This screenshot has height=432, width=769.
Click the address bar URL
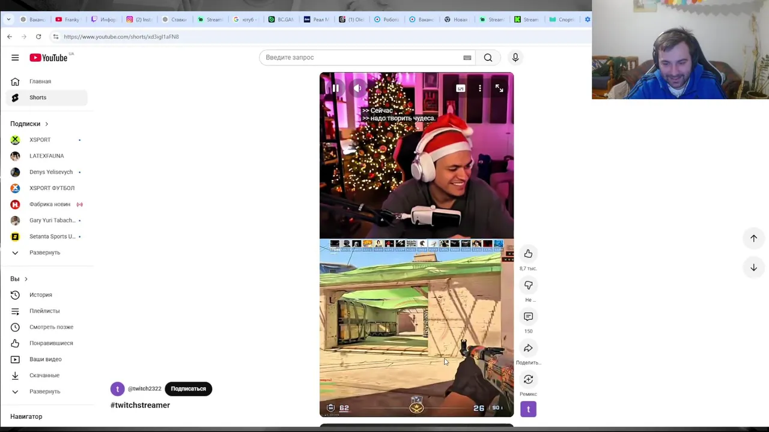[x=121, y=37]
